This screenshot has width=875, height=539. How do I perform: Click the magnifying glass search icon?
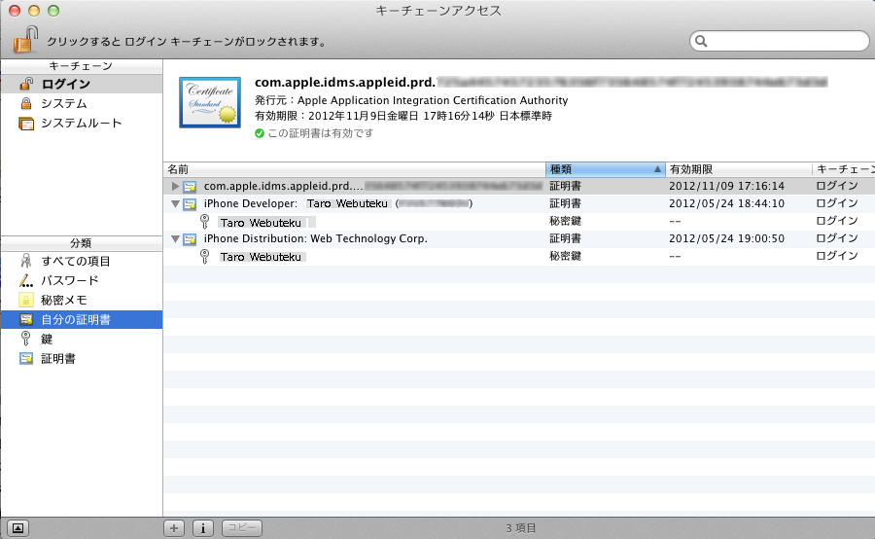point(701,41)
